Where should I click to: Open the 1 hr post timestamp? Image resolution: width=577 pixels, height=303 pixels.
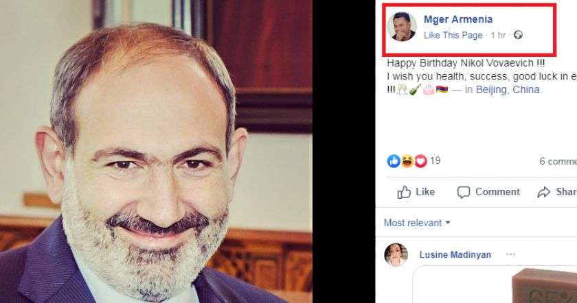point(497,35)
